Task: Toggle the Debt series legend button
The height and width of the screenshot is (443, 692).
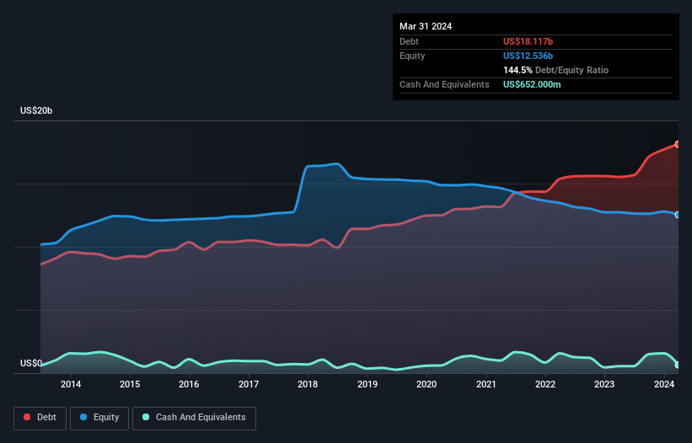Action: [x=40, y=418]
